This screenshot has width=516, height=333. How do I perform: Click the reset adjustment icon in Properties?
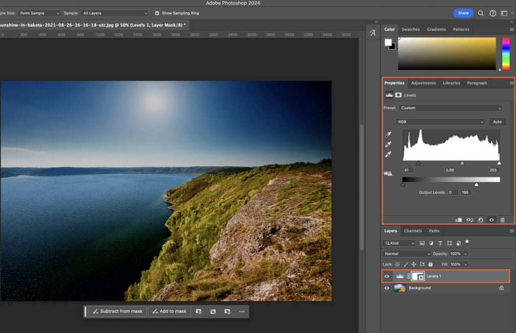(x=480, y=220)
